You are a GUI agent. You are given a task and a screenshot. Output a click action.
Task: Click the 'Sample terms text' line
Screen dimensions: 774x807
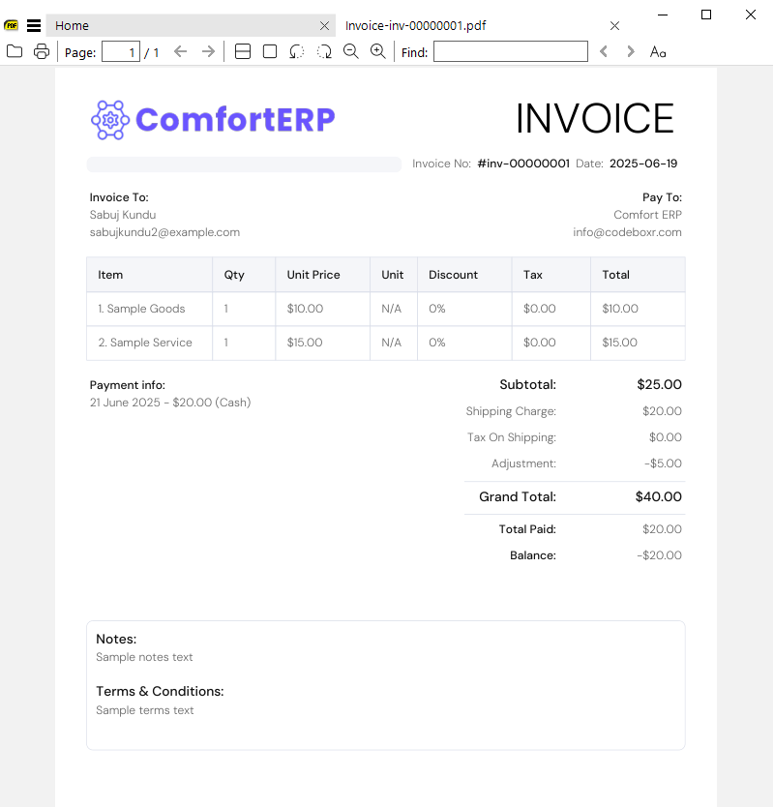144,711
